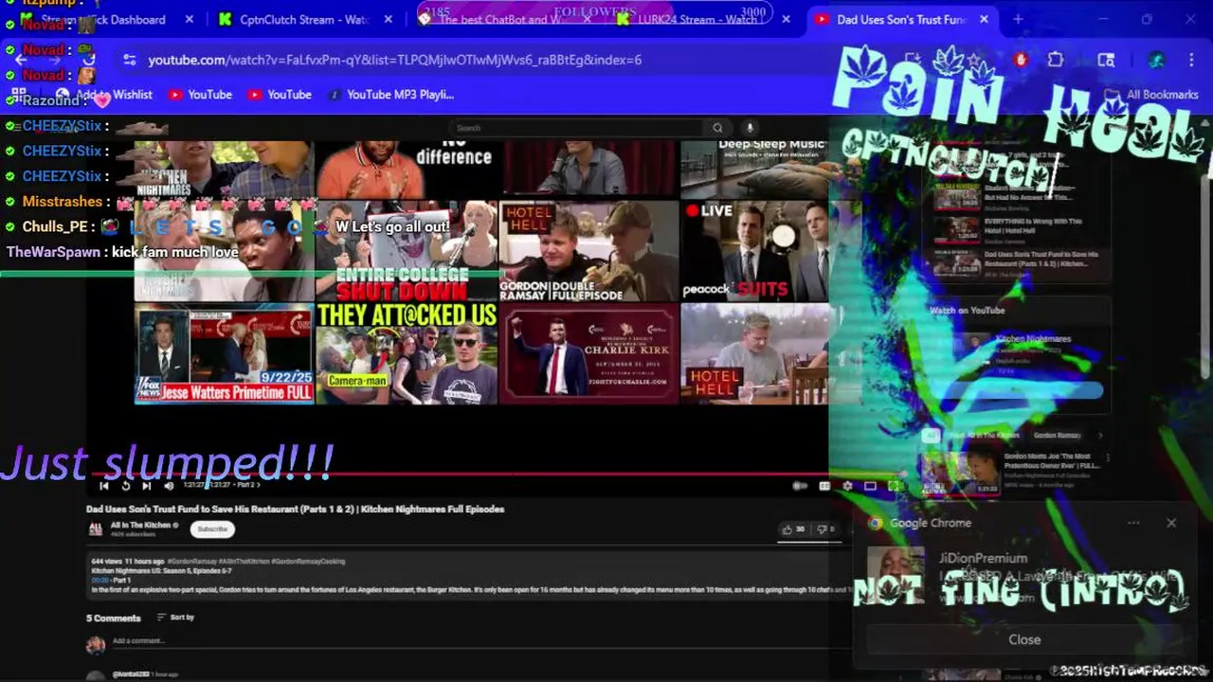Open the Deep Sleep Music thumbnail
The height and width of the screenshot is (682, 1213).
pos(755,169)
